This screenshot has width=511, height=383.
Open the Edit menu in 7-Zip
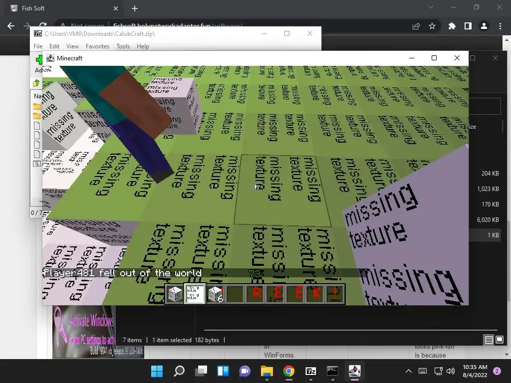(x=54, y=46)
